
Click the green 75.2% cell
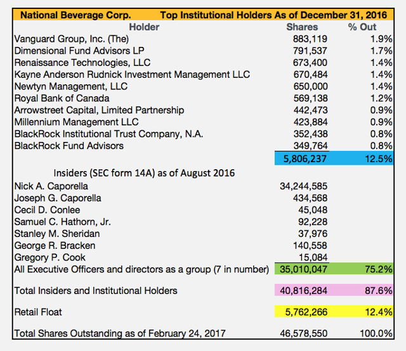coord(361,269)
